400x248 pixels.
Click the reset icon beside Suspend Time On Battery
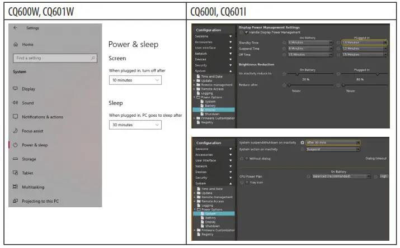(284, 49)
